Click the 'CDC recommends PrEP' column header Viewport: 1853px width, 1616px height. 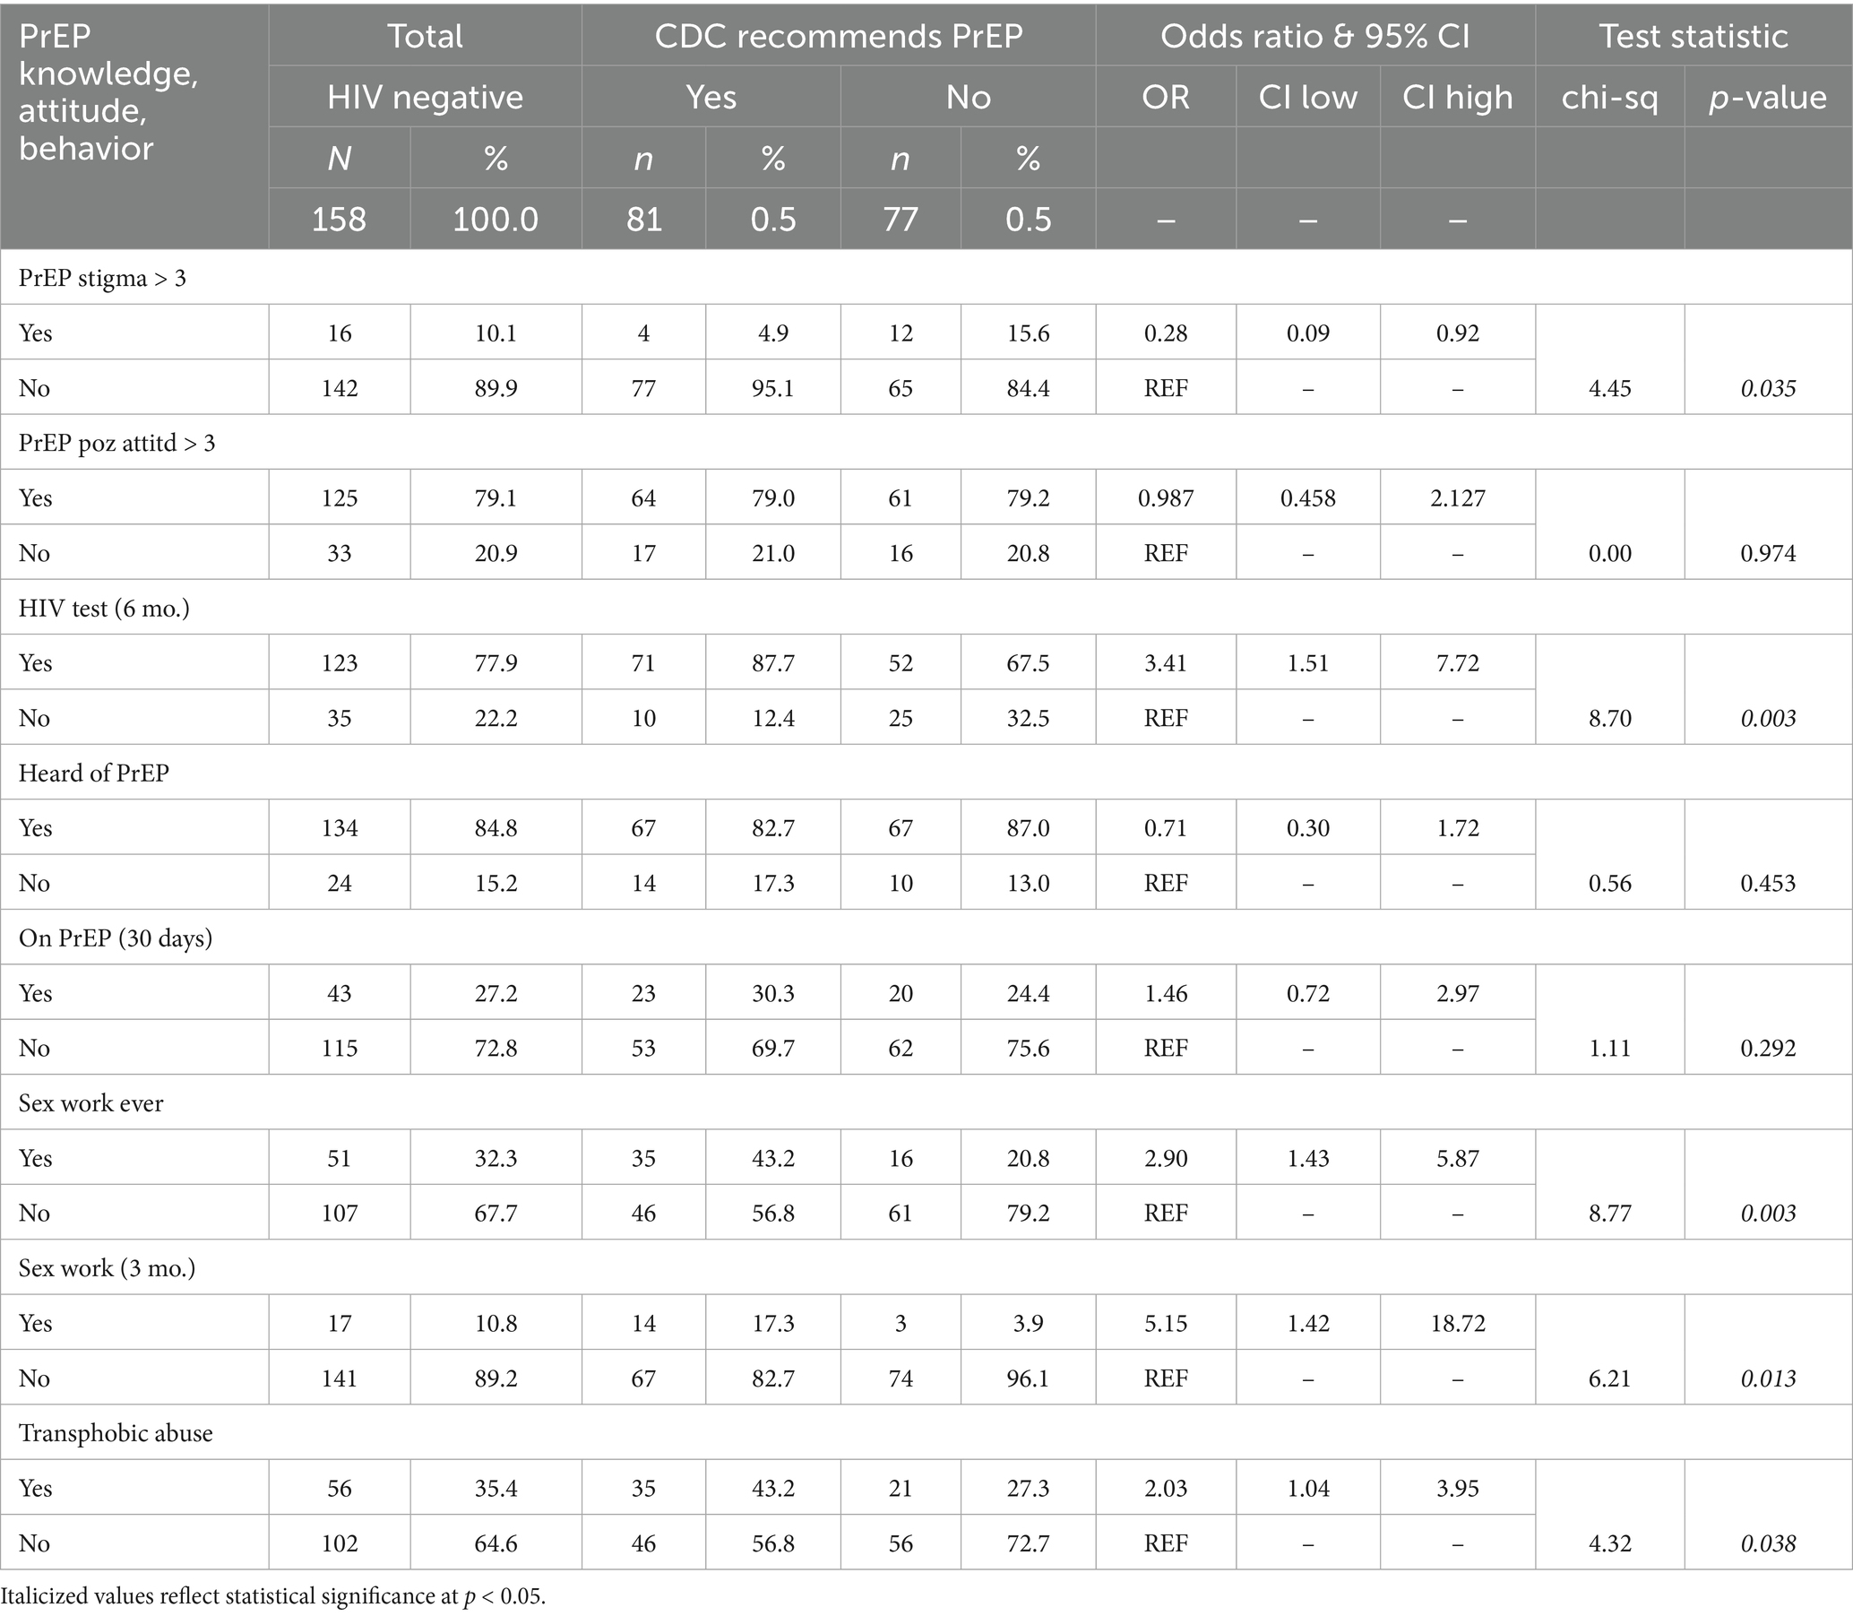[838, 36]
